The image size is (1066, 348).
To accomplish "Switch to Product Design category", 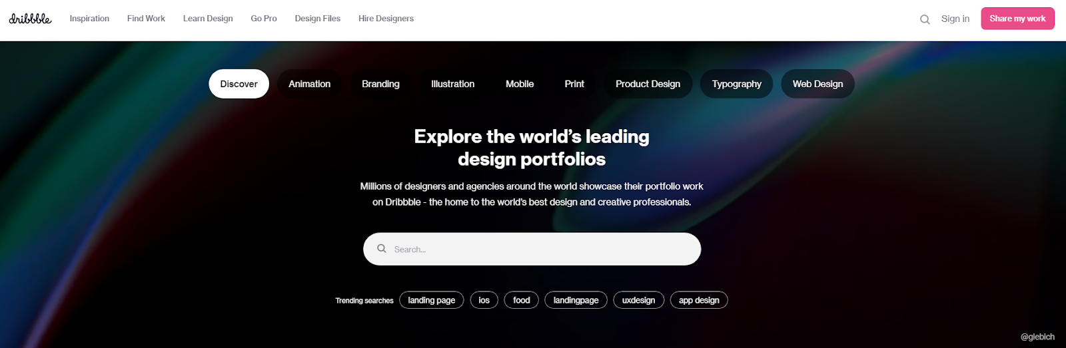I will (x=648, y=84).
